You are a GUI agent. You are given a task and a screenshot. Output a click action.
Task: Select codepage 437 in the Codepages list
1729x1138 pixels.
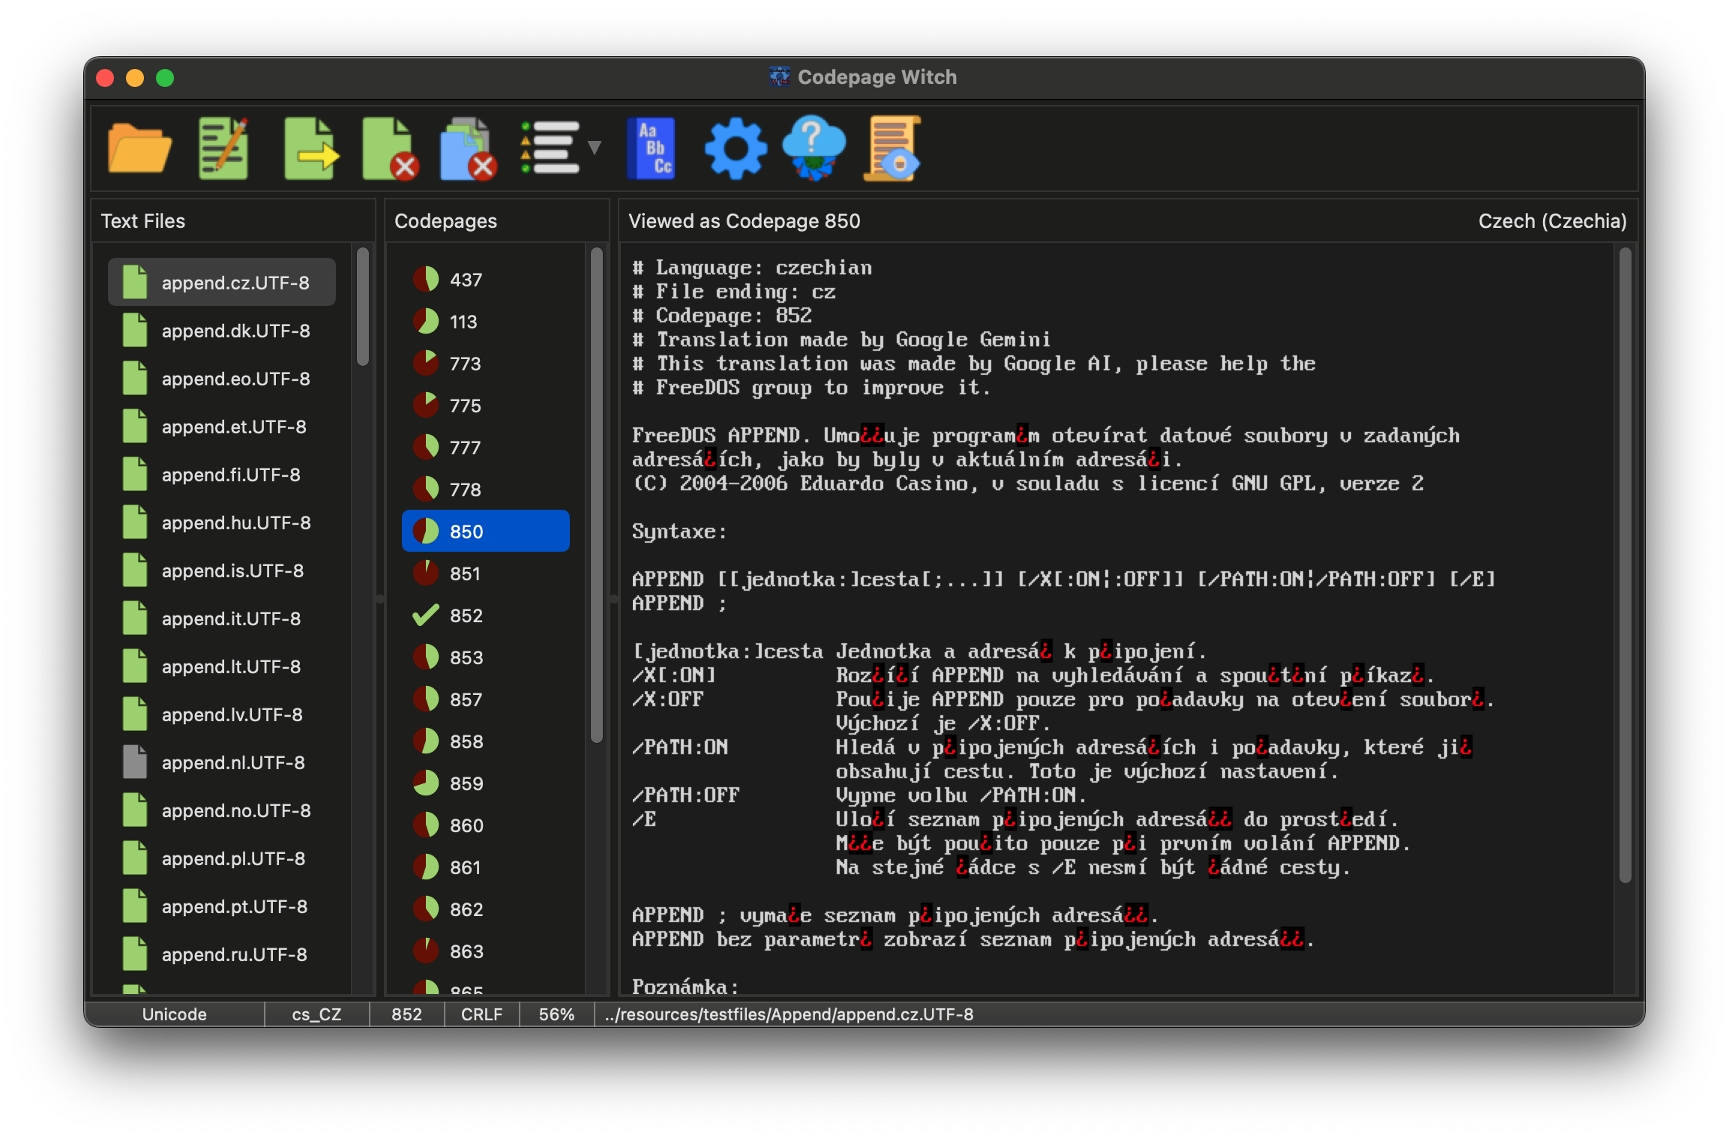click(x=465, y=280)
